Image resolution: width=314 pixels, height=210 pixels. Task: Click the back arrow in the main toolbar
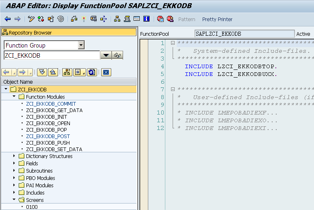click(x=7, y=19)
